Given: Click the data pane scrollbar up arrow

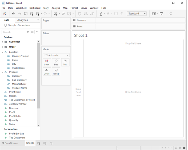Looking at the screenshot, I should (x=38, y=41).
